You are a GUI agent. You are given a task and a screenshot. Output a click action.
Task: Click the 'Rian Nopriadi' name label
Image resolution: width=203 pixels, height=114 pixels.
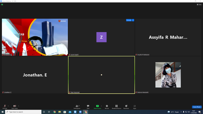coord(75,92)
